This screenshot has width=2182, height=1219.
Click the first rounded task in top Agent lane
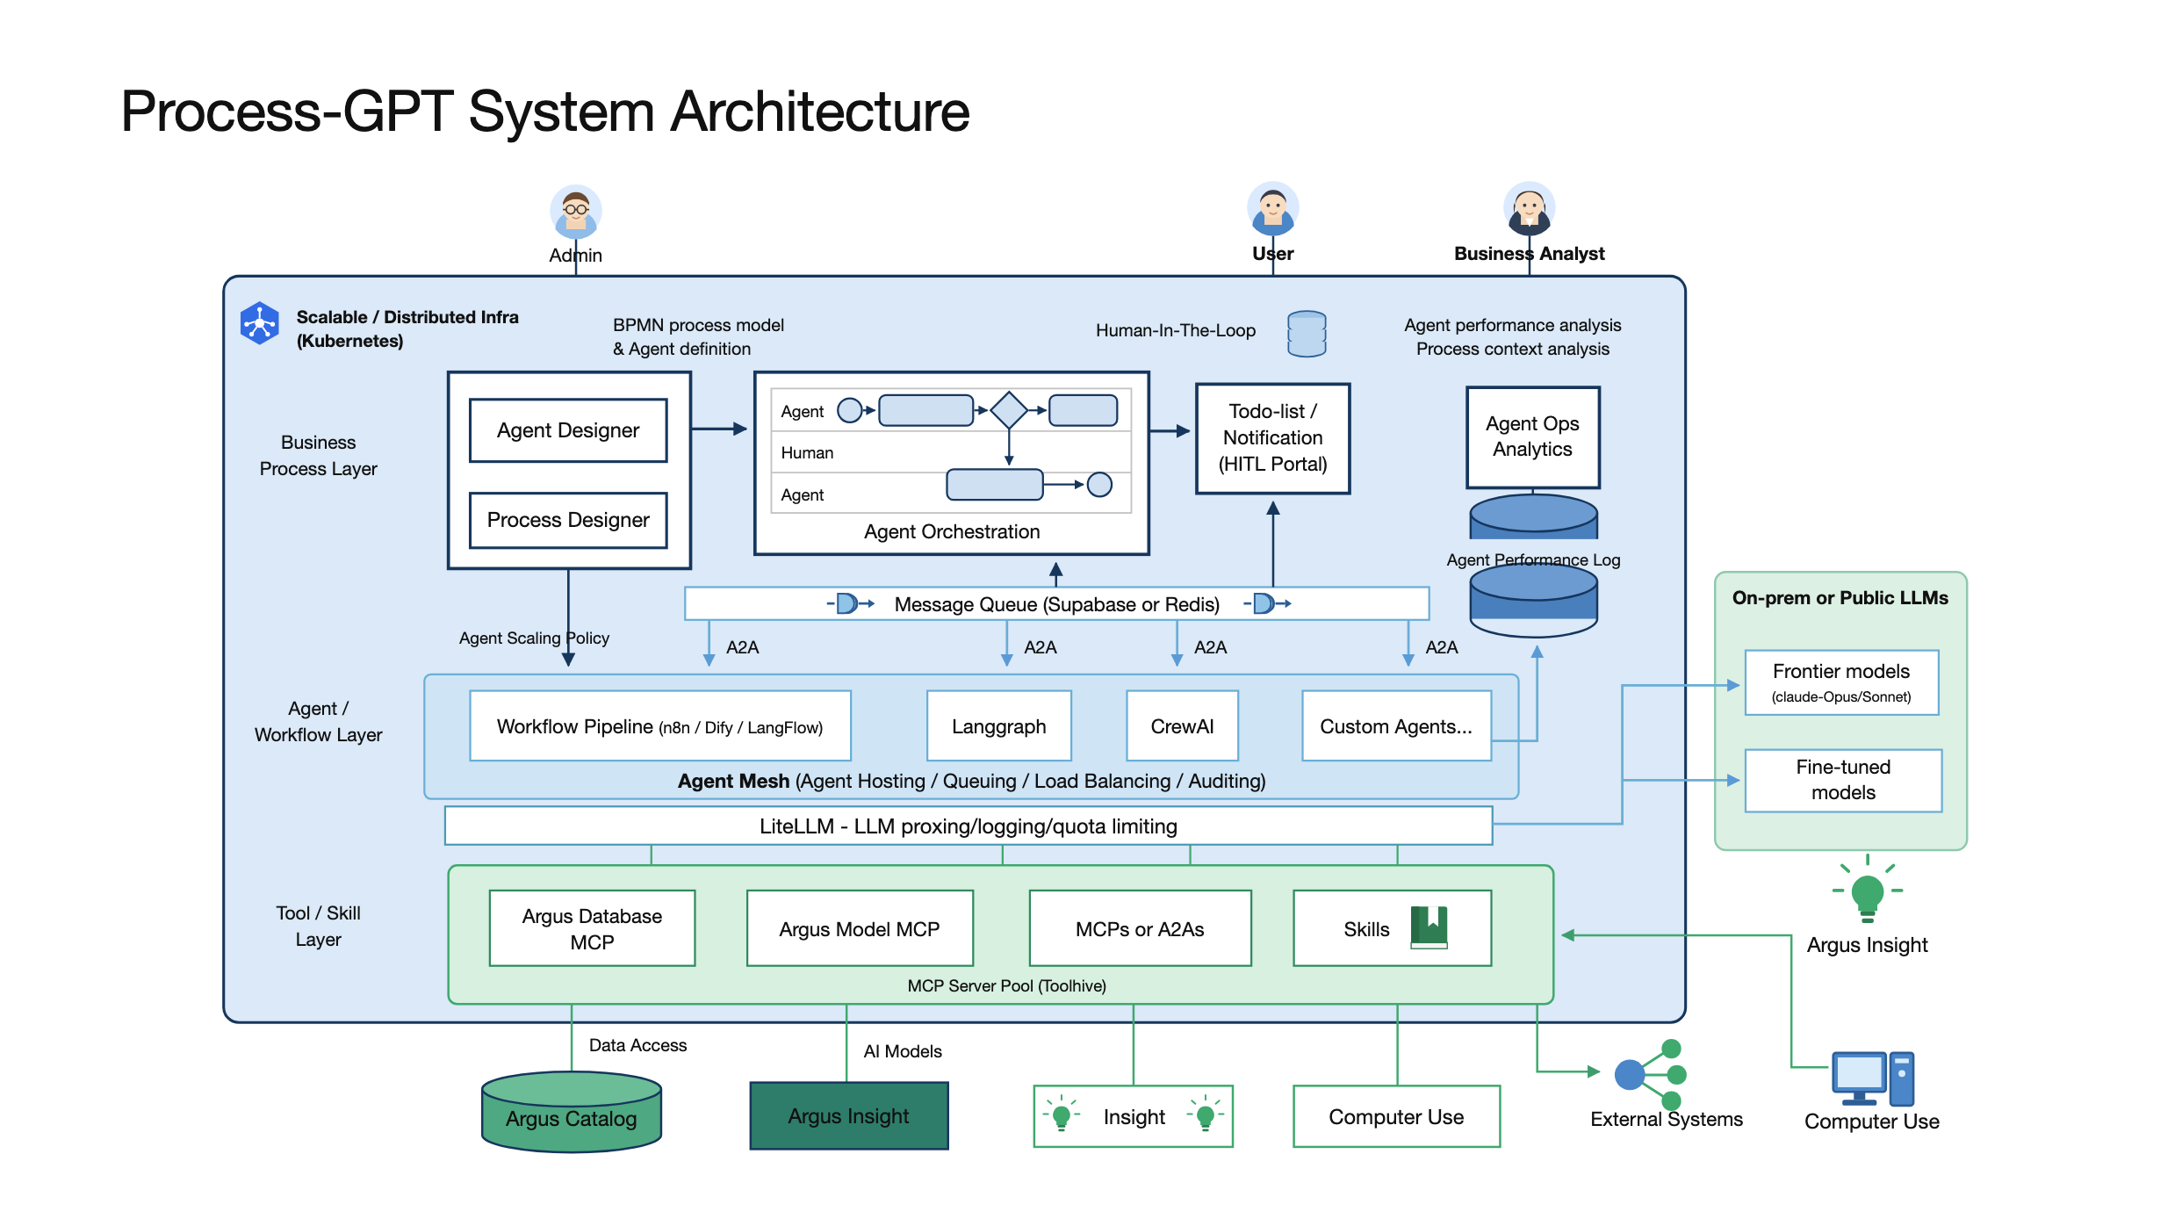(926, 410)
